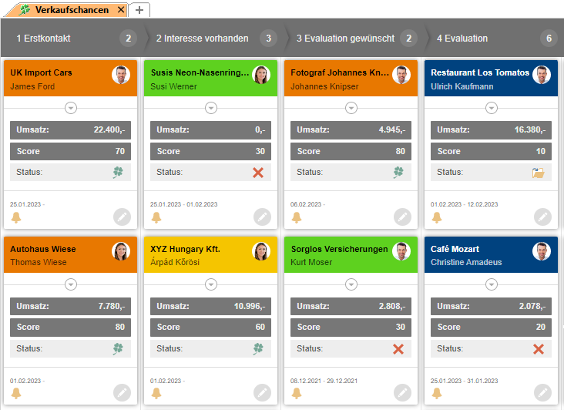The width and height of the screenshot is (564, 410).
Task: Expand the Sorglos Versicherungen card details
Action: pyautogui.click(x=351, y=284)
